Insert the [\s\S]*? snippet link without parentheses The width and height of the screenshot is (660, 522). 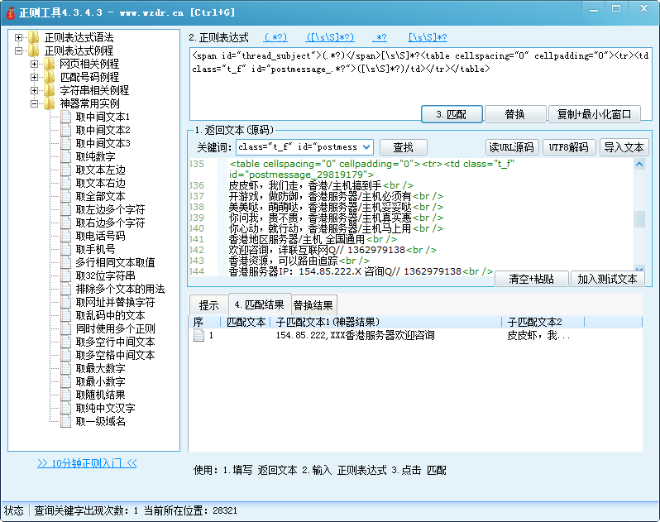(428, 37)
